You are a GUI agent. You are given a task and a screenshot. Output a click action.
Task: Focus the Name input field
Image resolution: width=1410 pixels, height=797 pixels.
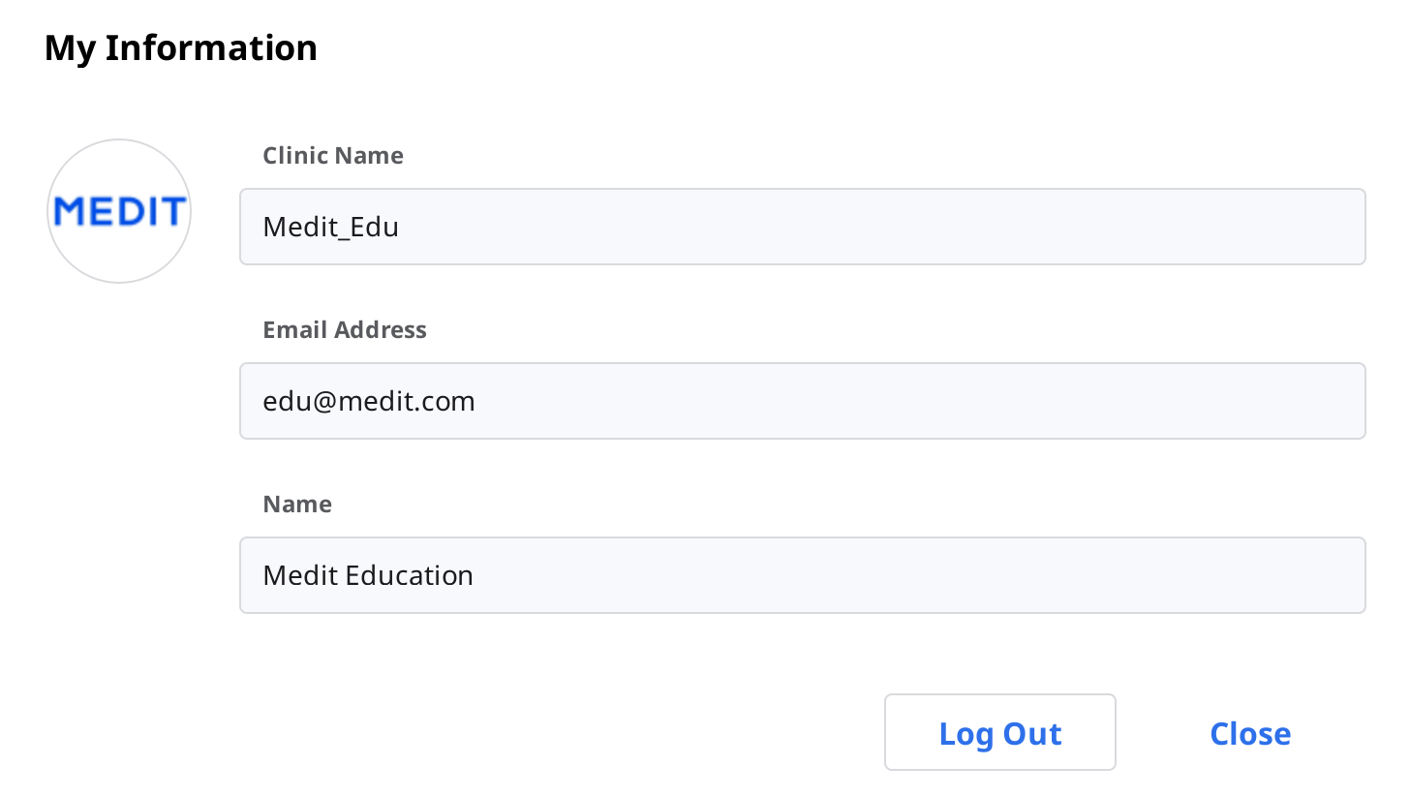(x=803, y=575)
